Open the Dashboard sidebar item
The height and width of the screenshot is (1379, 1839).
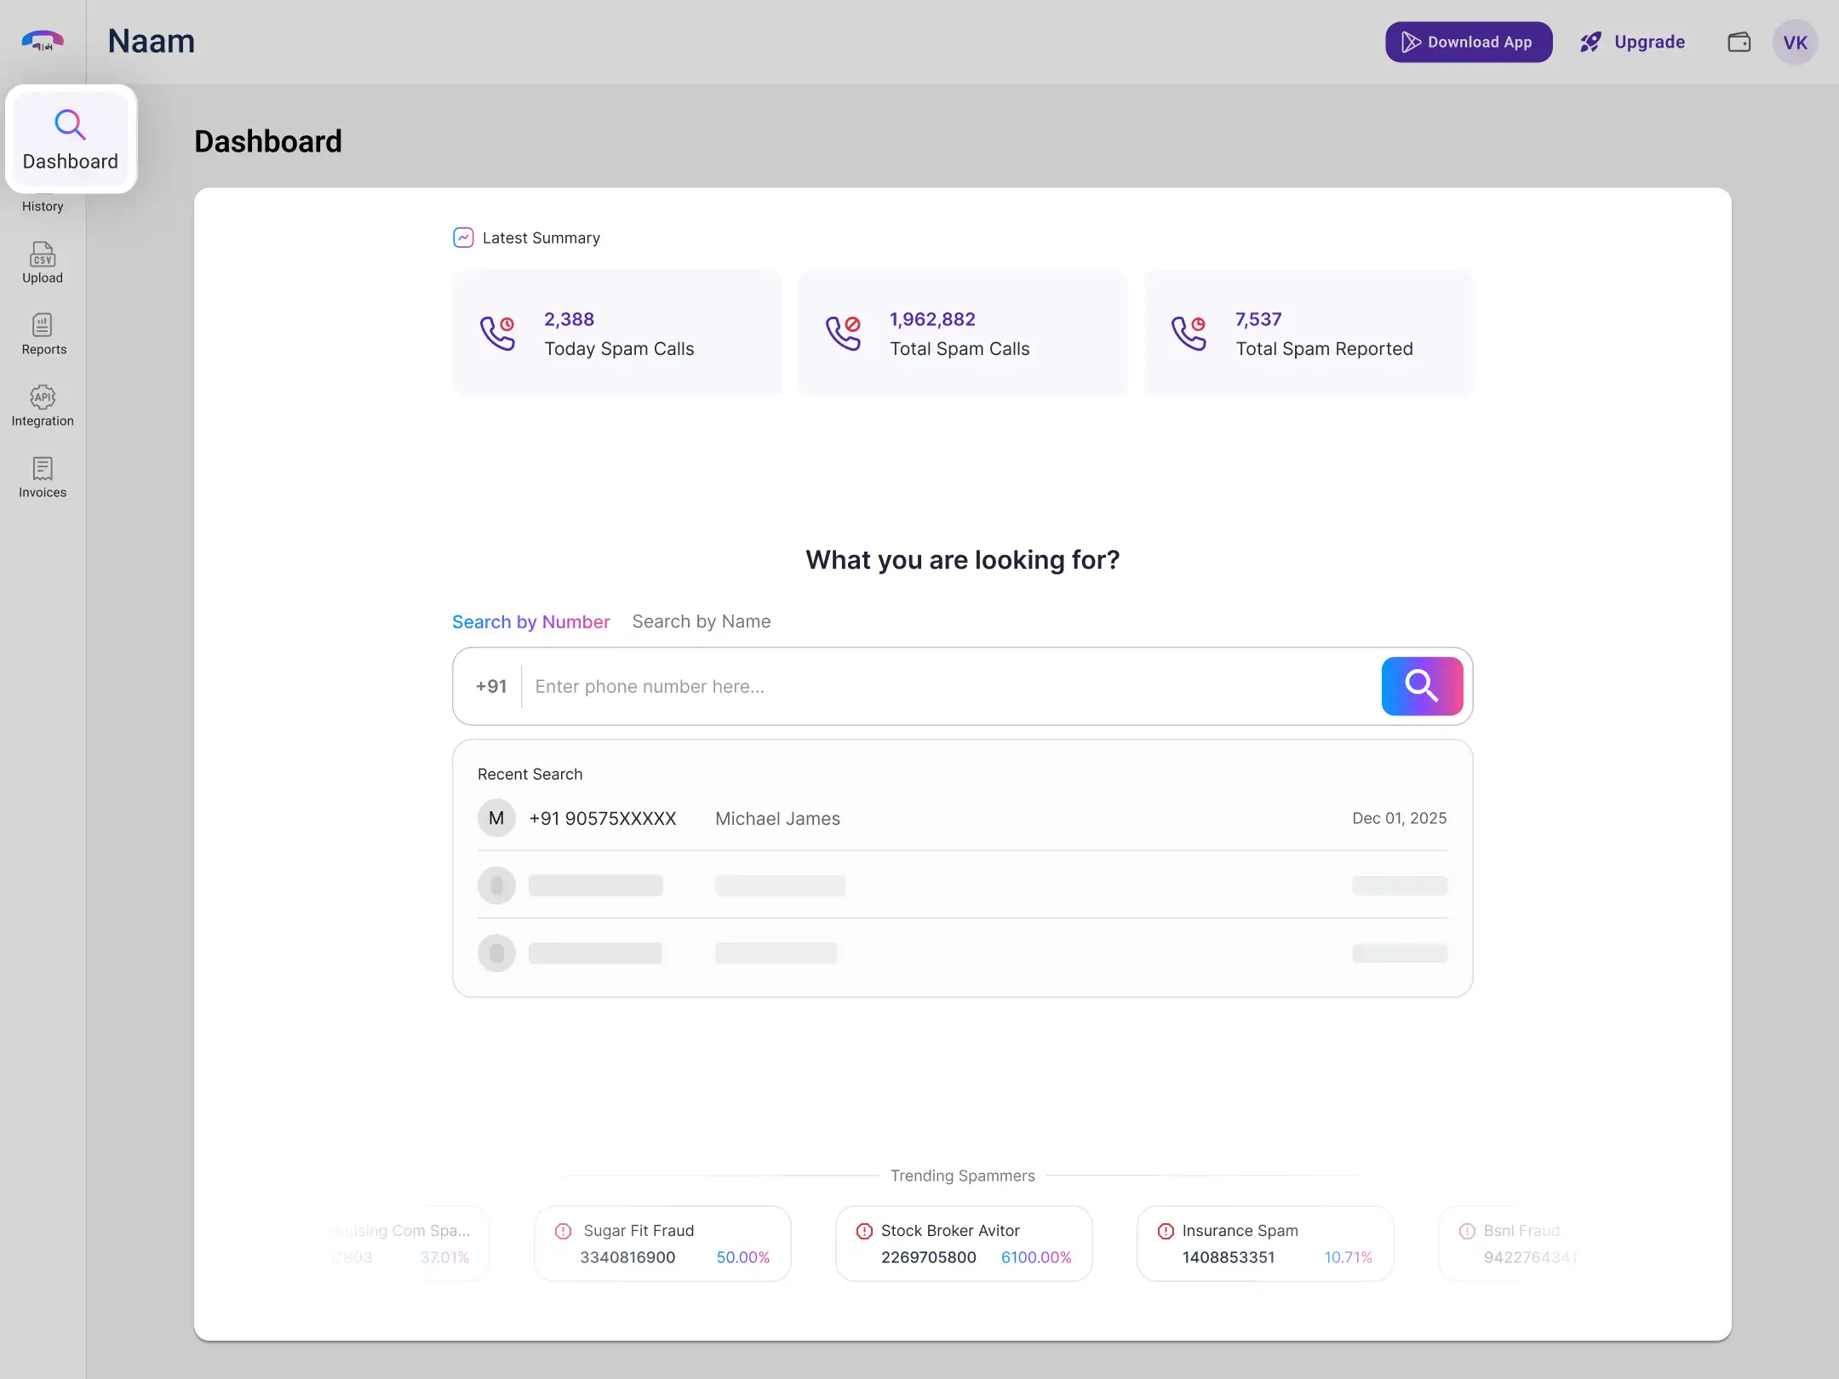pyautogui.click(x=70, y=140)
